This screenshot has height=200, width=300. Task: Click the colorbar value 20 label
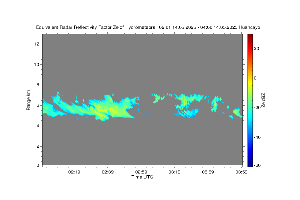[x=256, y=48]
